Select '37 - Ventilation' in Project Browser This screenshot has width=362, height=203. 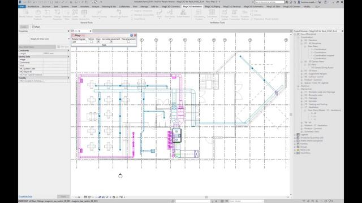coord(311,107)
